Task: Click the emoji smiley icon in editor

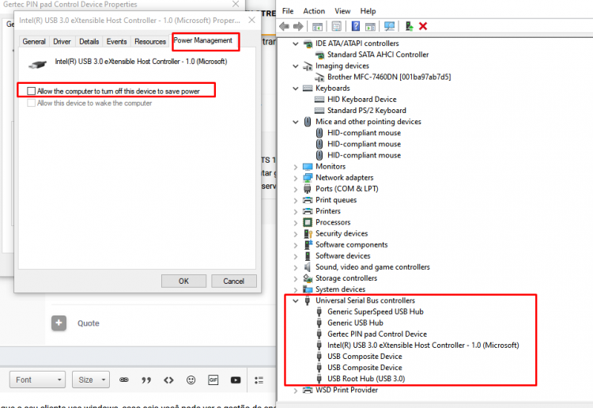Action: [x=191, y=380]
